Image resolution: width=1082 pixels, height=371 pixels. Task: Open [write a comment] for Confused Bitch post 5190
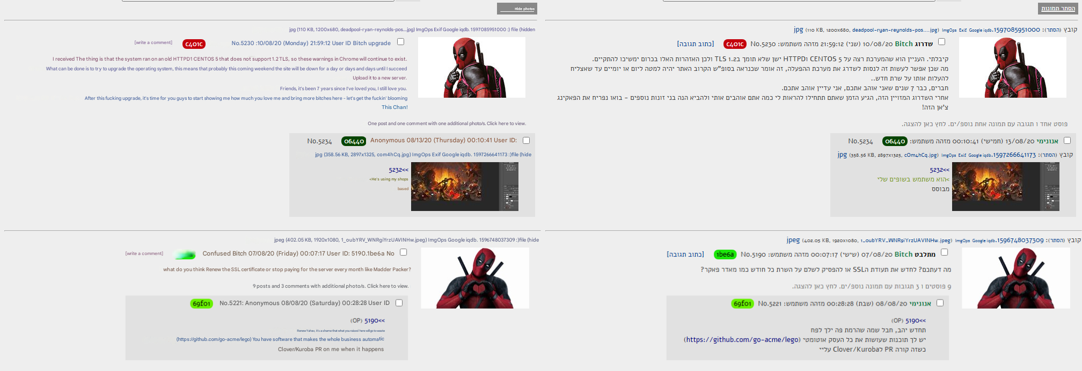tap(144, 253)
